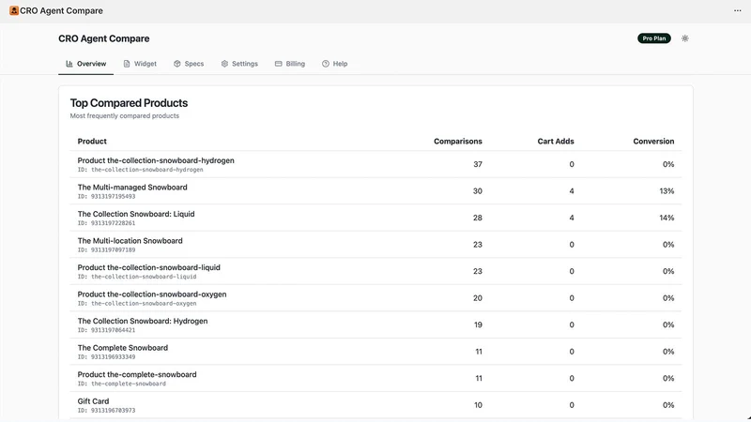Select Product the-collection-snowboard-liquid row name

pyautogui.click(x=149, y=267)
